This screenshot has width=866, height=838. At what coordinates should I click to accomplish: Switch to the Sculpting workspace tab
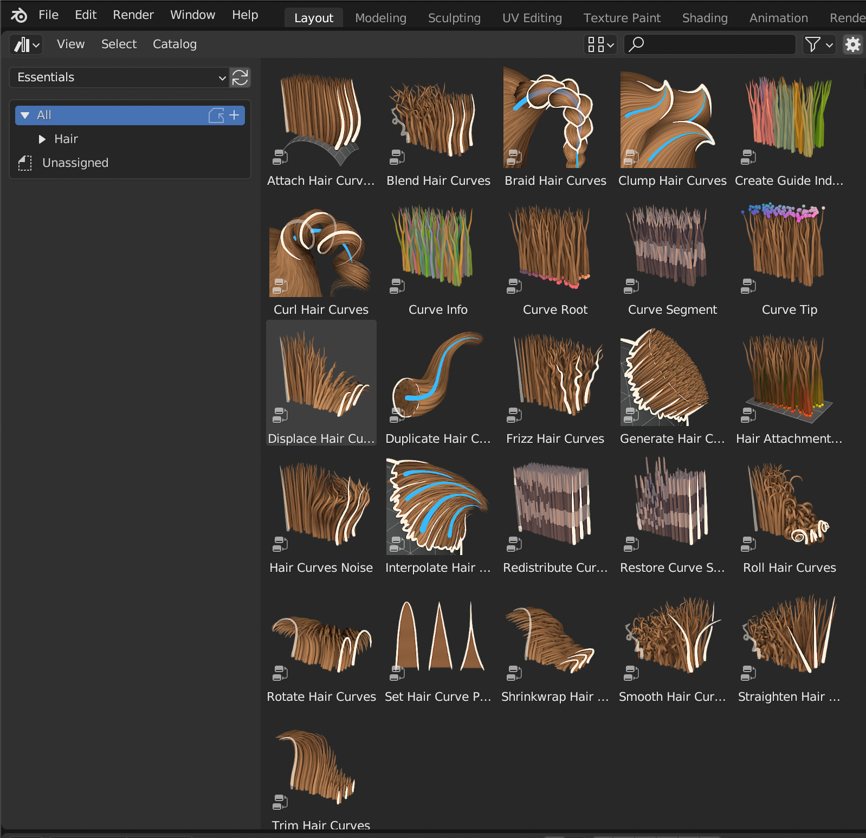click(x=454, y=18)
